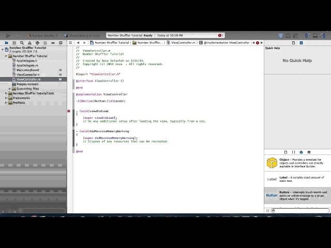This screenshot has width=331, height=248.
Task: Jump to the previous issue arrow
Action: pos(253,42)
